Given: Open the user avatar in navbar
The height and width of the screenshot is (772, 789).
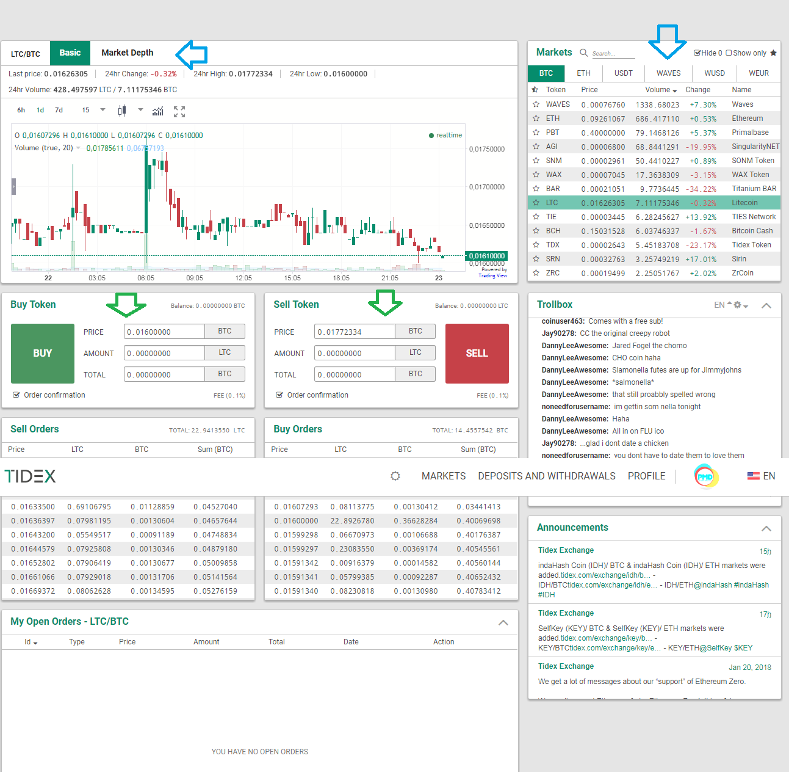Looking at the screenshot, I should tap(706, 476).
